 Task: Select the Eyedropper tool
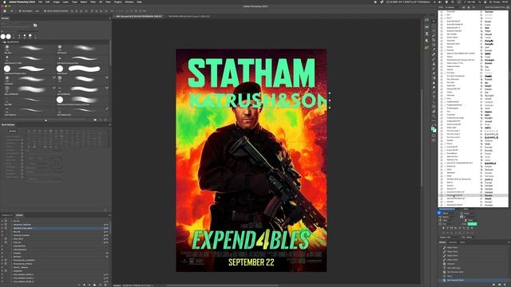click(x=434, y=49)
